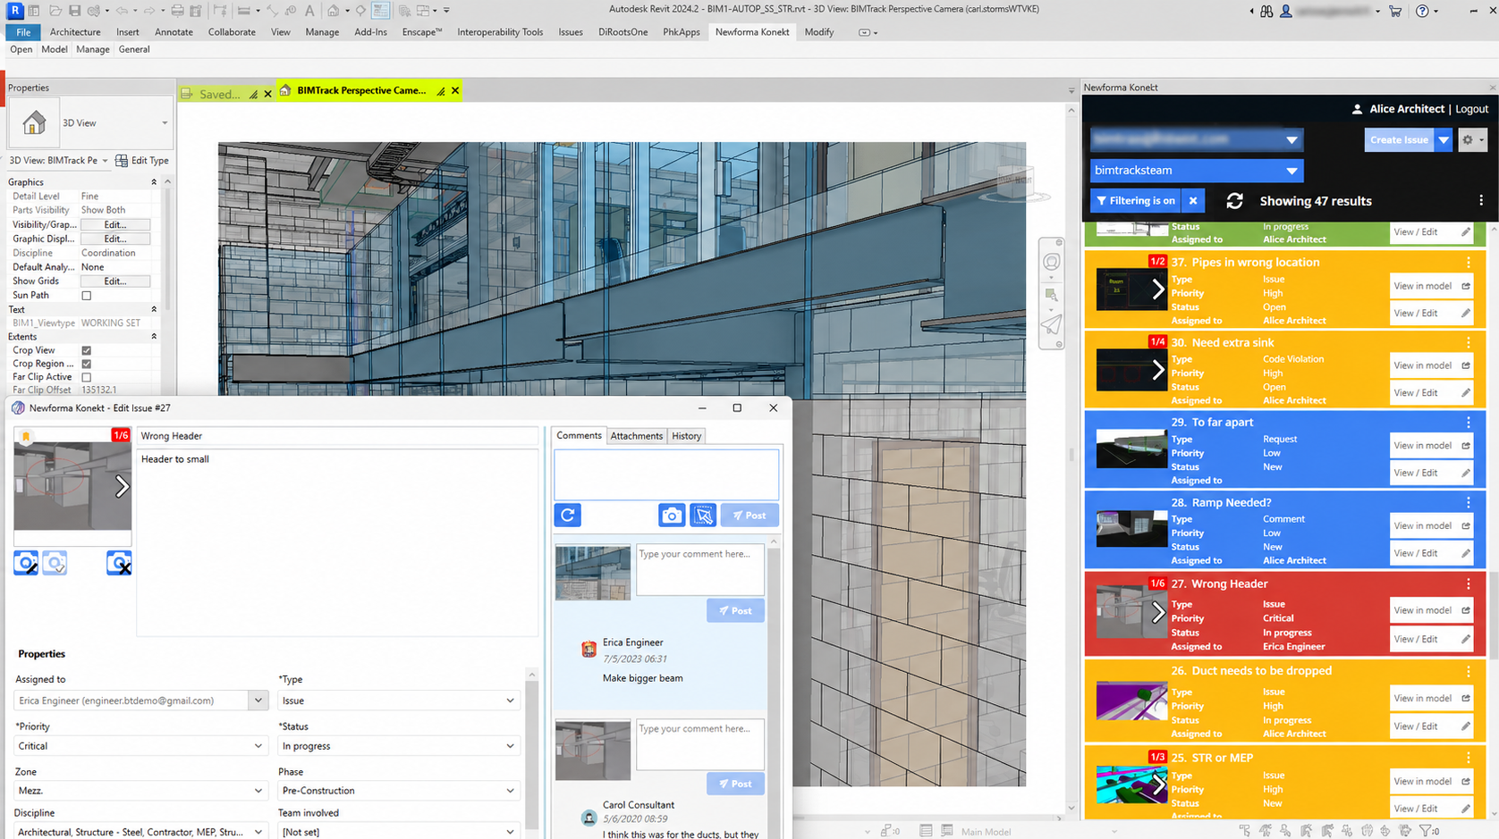This screenshot has width=1499, height=839.
Task: Open the Priority dropdown showing Critical
Action: (x=140, y=746)
